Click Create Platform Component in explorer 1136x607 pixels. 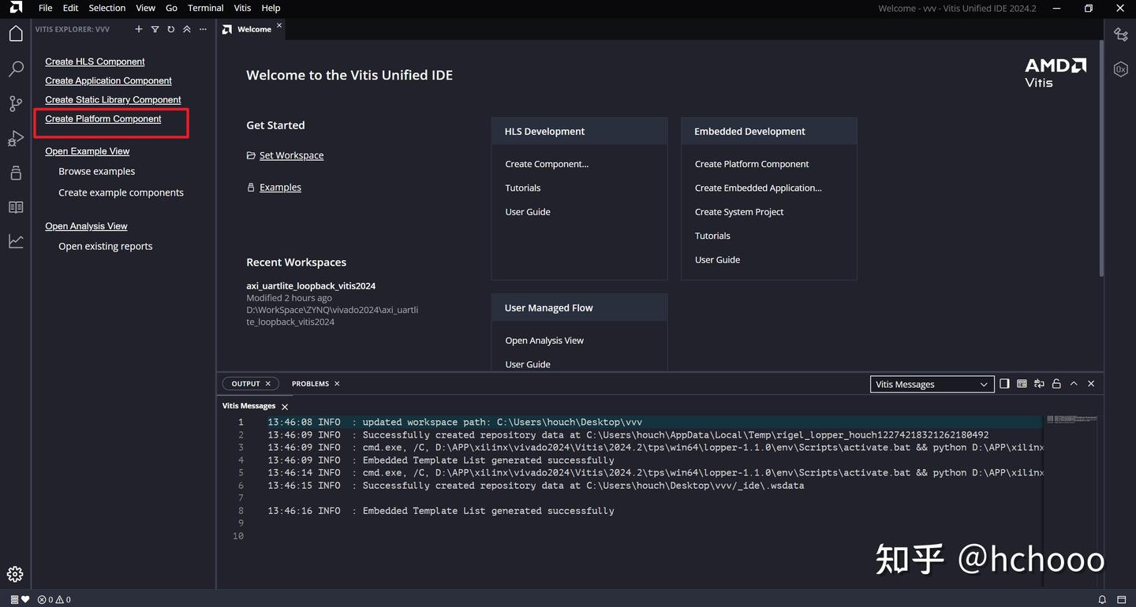(x=103, y=119)
